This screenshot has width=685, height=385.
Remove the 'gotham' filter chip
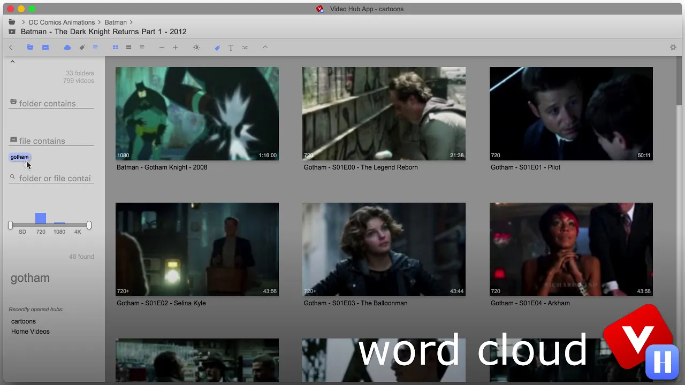click(20, 157)
